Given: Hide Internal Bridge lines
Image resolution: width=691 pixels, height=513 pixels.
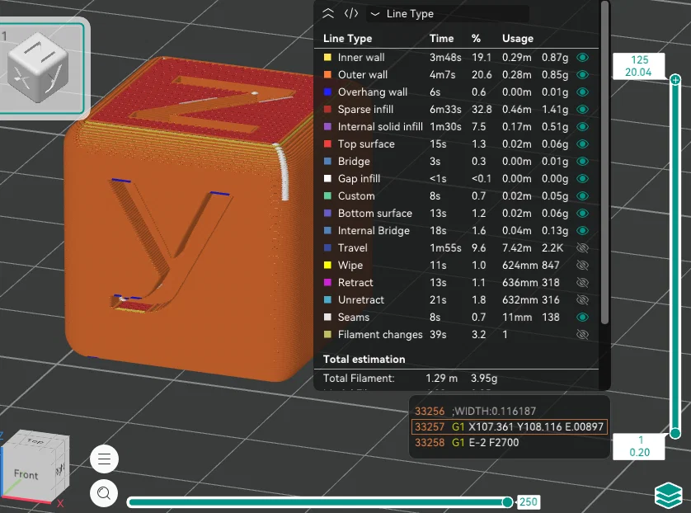Looking at the screenshot, I should pyautogui.click(x=583, y=230).
